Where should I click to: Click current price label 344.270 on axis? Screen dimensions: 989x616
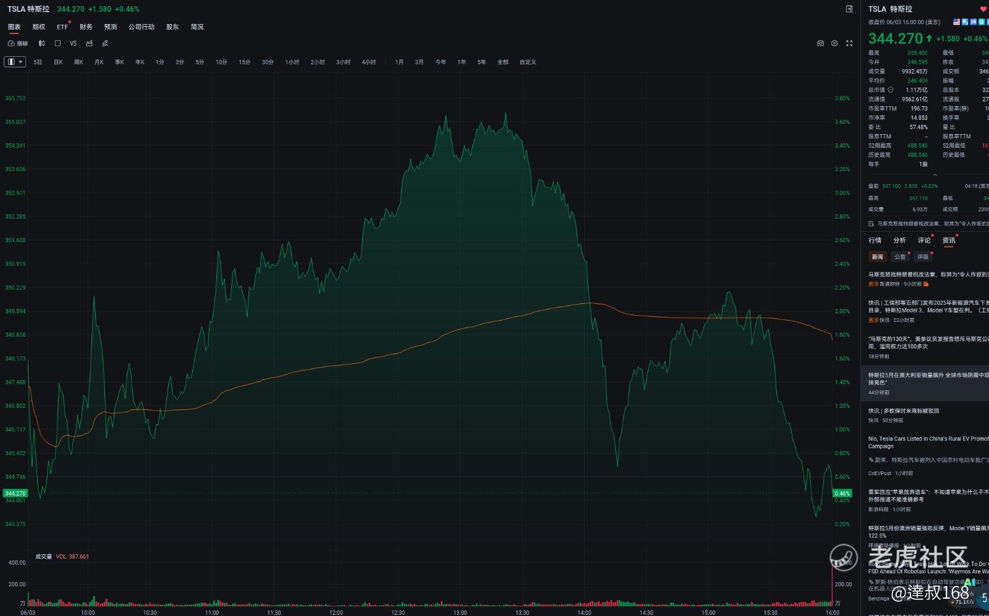tap(15, 493)
